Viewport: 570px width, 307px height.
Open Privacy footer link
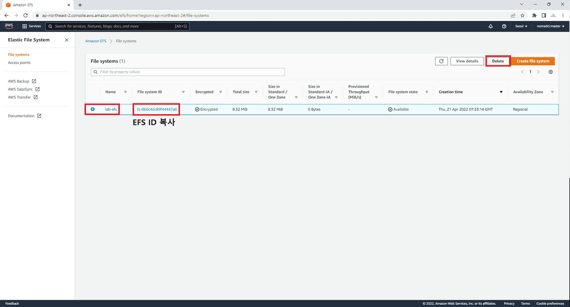(509, 303)
